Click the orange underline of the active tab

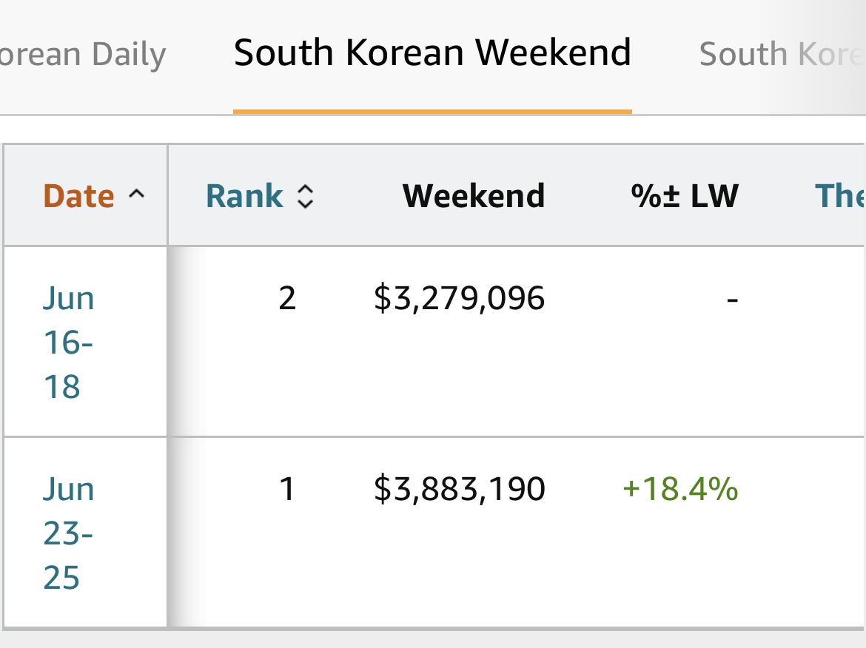click(x=432, y=112)
